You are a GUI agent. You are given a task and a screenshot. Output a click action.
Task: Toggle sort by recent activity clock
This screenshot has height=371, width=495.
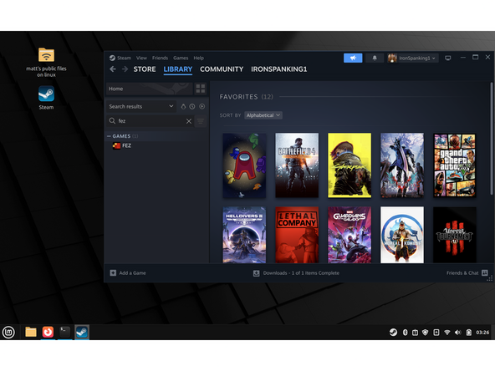coord(192,107)
